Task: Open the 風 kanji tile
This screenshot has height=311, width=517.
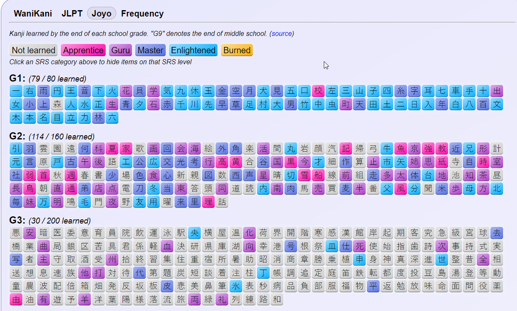Action: click(401, 189)
